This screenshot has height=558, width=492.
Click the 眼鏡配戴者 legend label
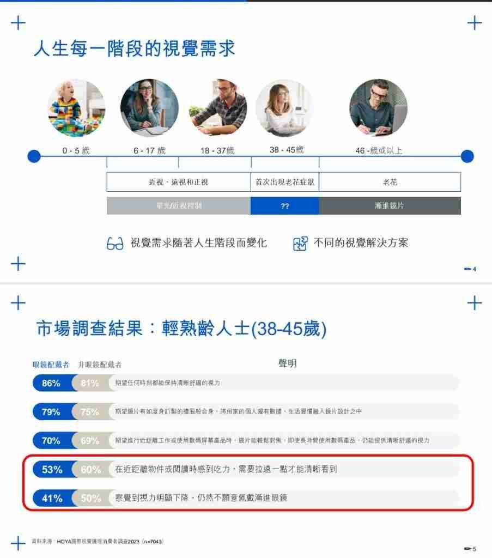pos(51,365)
